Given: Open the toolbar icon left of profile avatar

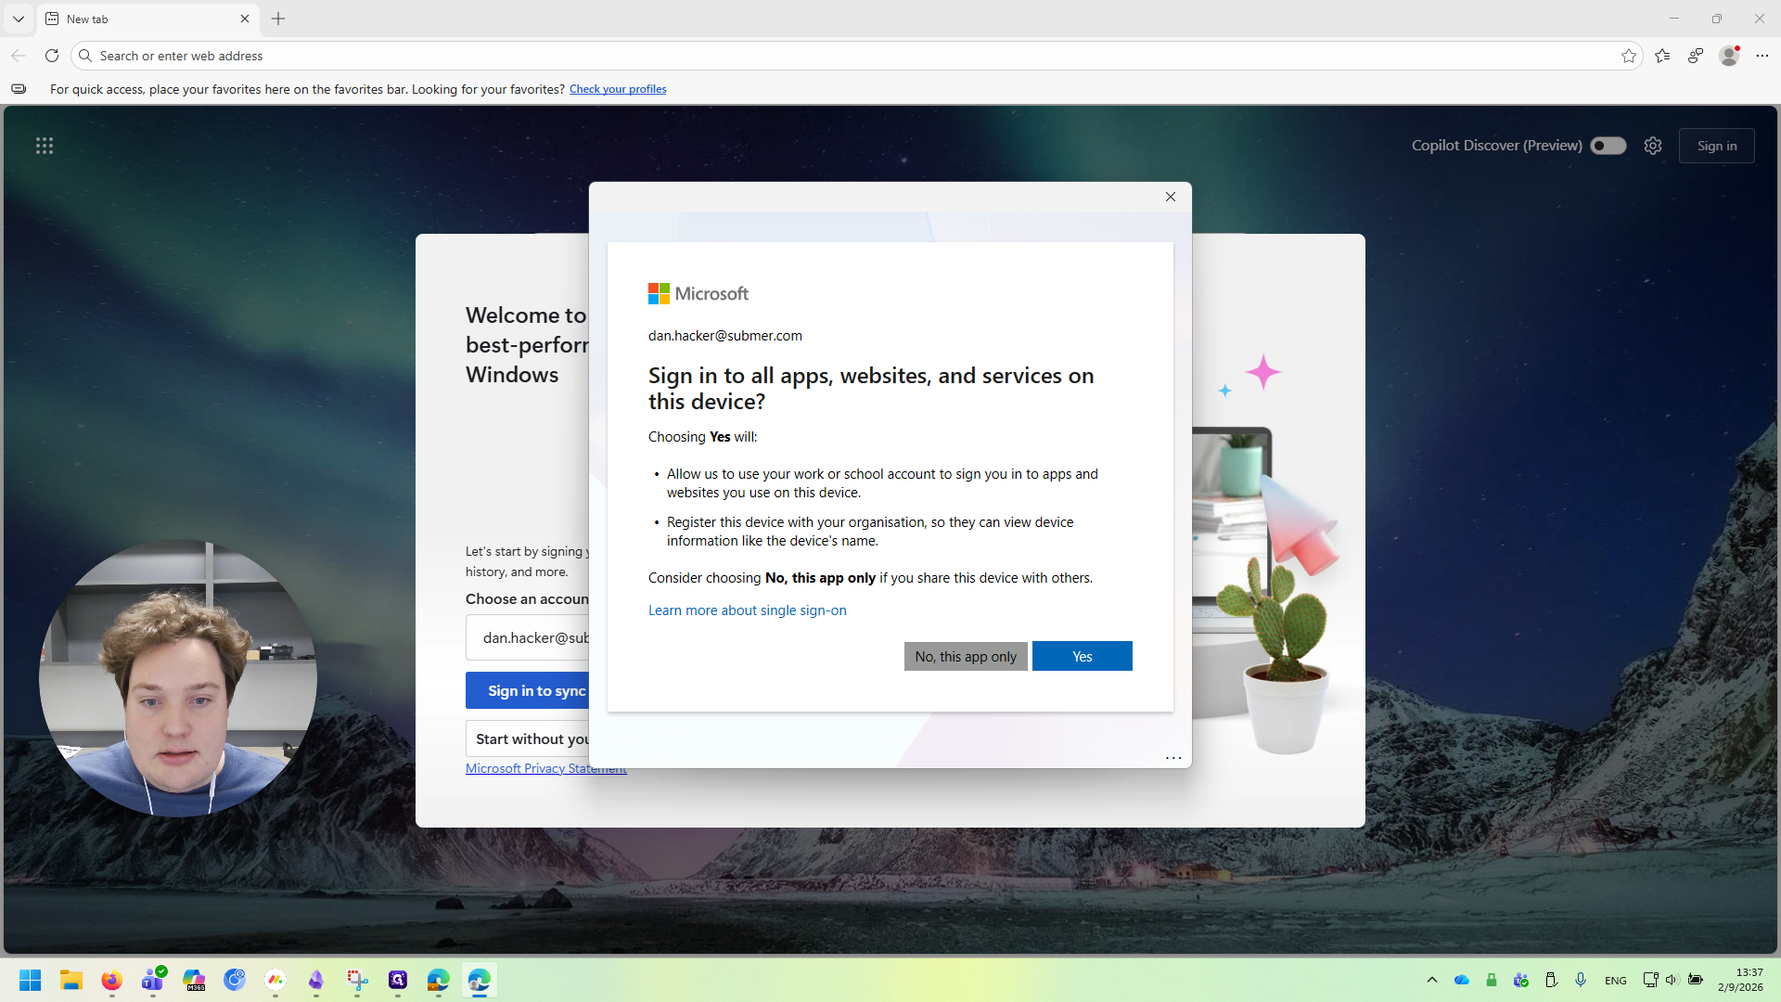Looking at the screenshot, I should coord(1696,56).
